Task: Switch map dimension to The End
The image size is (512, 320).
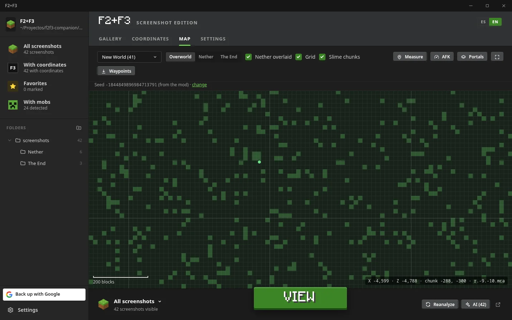Action: pos(229,57)
